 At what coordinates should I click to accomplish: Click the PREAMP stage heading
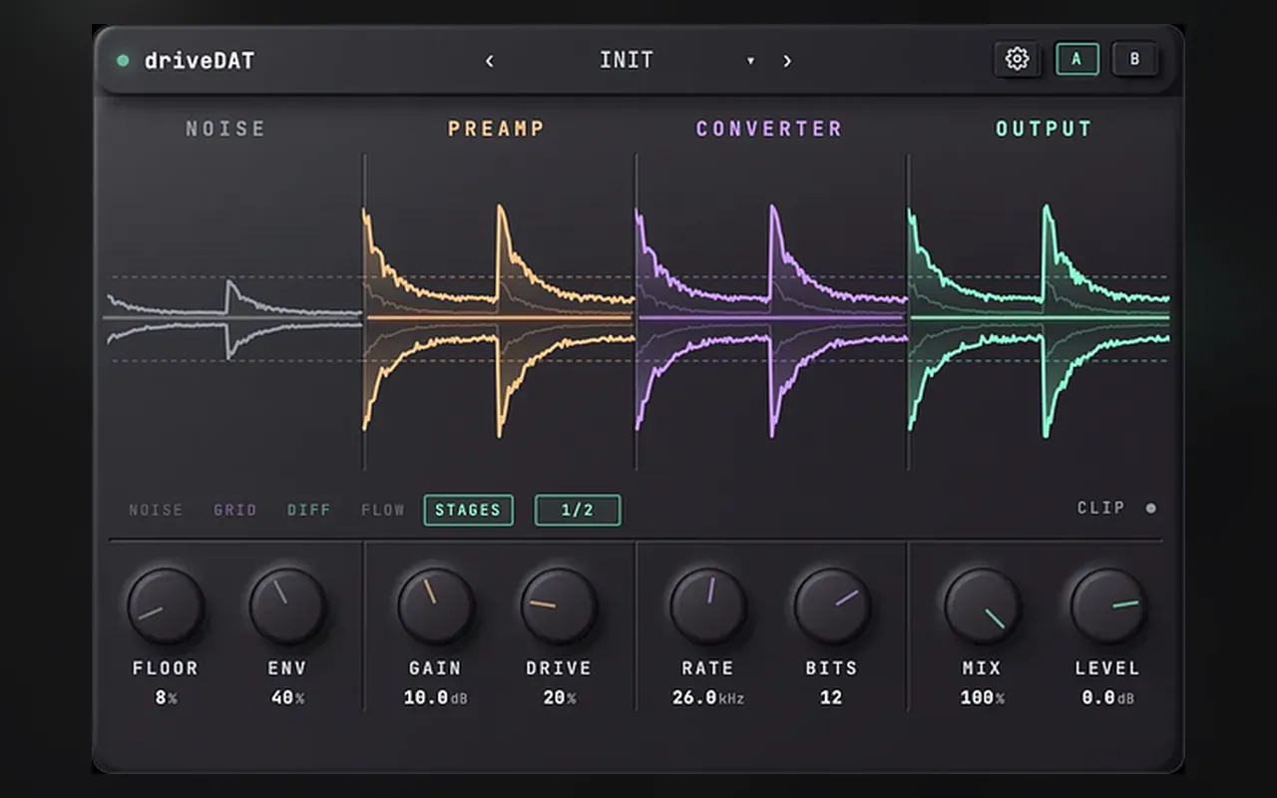pos(496,129)
